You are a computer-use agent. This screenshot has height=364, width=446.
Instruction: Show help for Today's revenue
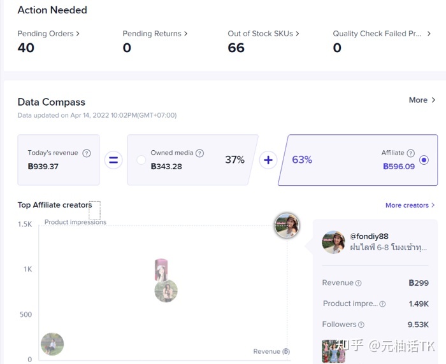click(87, 153)
